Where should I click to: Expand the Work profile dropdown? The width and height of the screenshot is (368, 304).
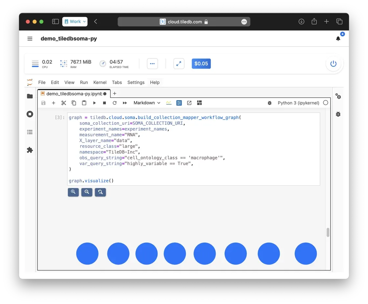(x=75, y=22)
